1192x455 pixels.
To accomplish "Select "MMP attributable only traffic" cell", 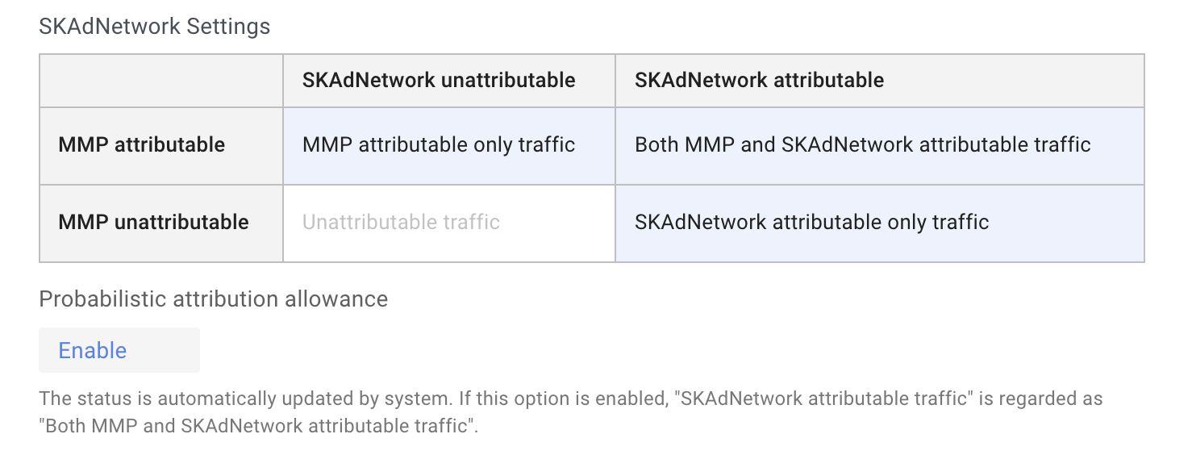I will click(449, 146).
